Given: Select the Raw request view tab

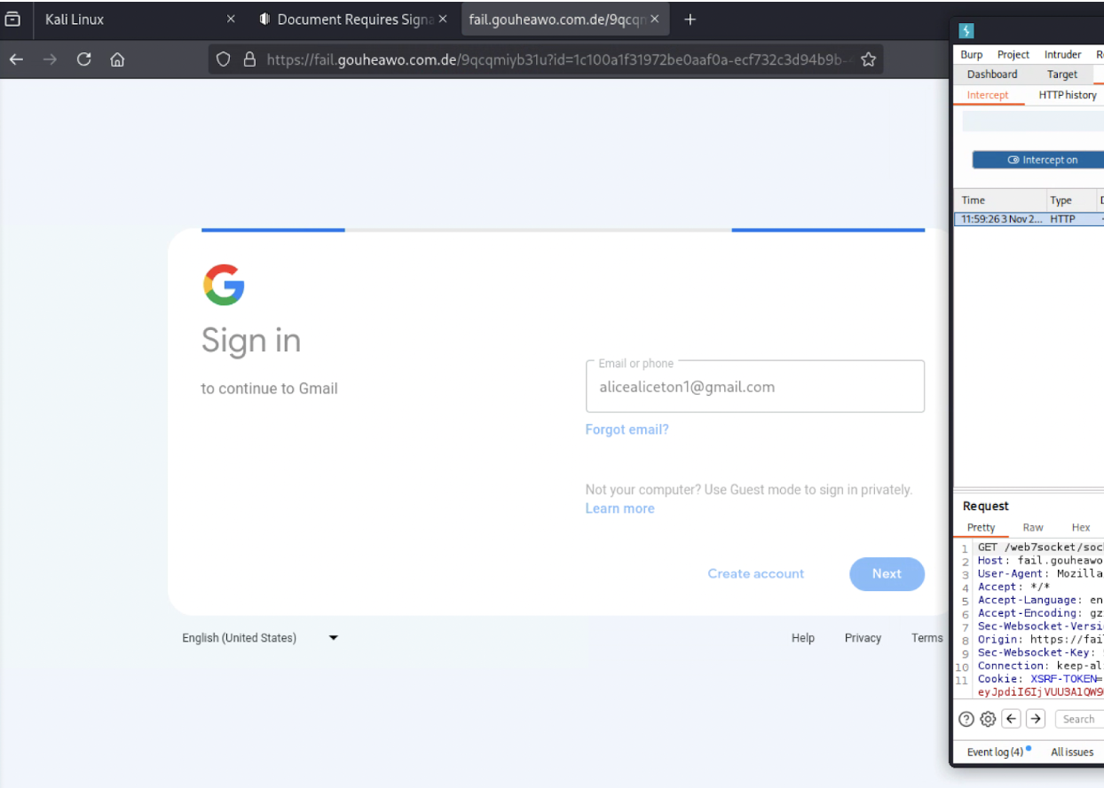Looking at the screenshot, I should 1033,527.
